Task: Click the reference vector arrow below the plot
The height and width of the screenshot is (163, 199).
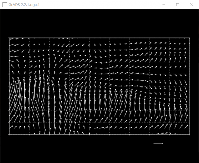Action: [158, 143]
